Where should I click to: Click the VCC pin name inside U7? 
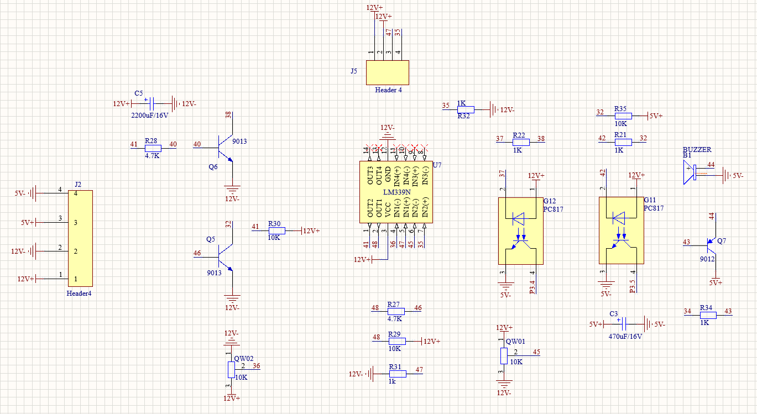point(388,209)
